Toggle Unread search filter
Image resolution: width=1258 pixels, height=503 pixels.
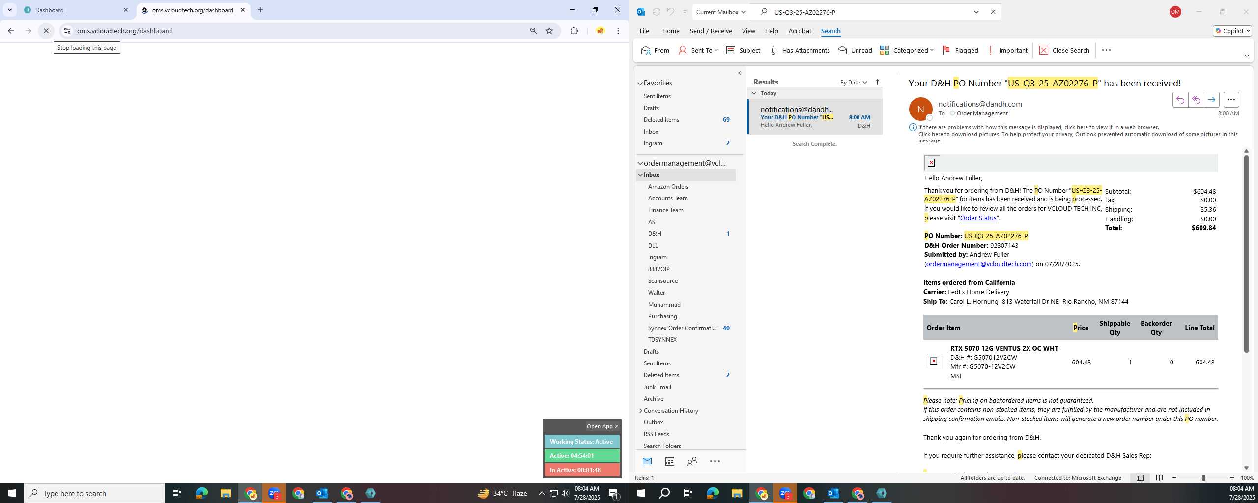pyautogui.click(x=855, y=50)
